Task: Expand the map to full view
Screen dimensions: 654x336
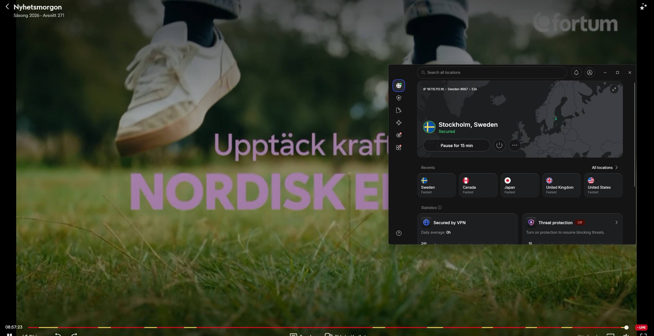Action: (614, 89)
